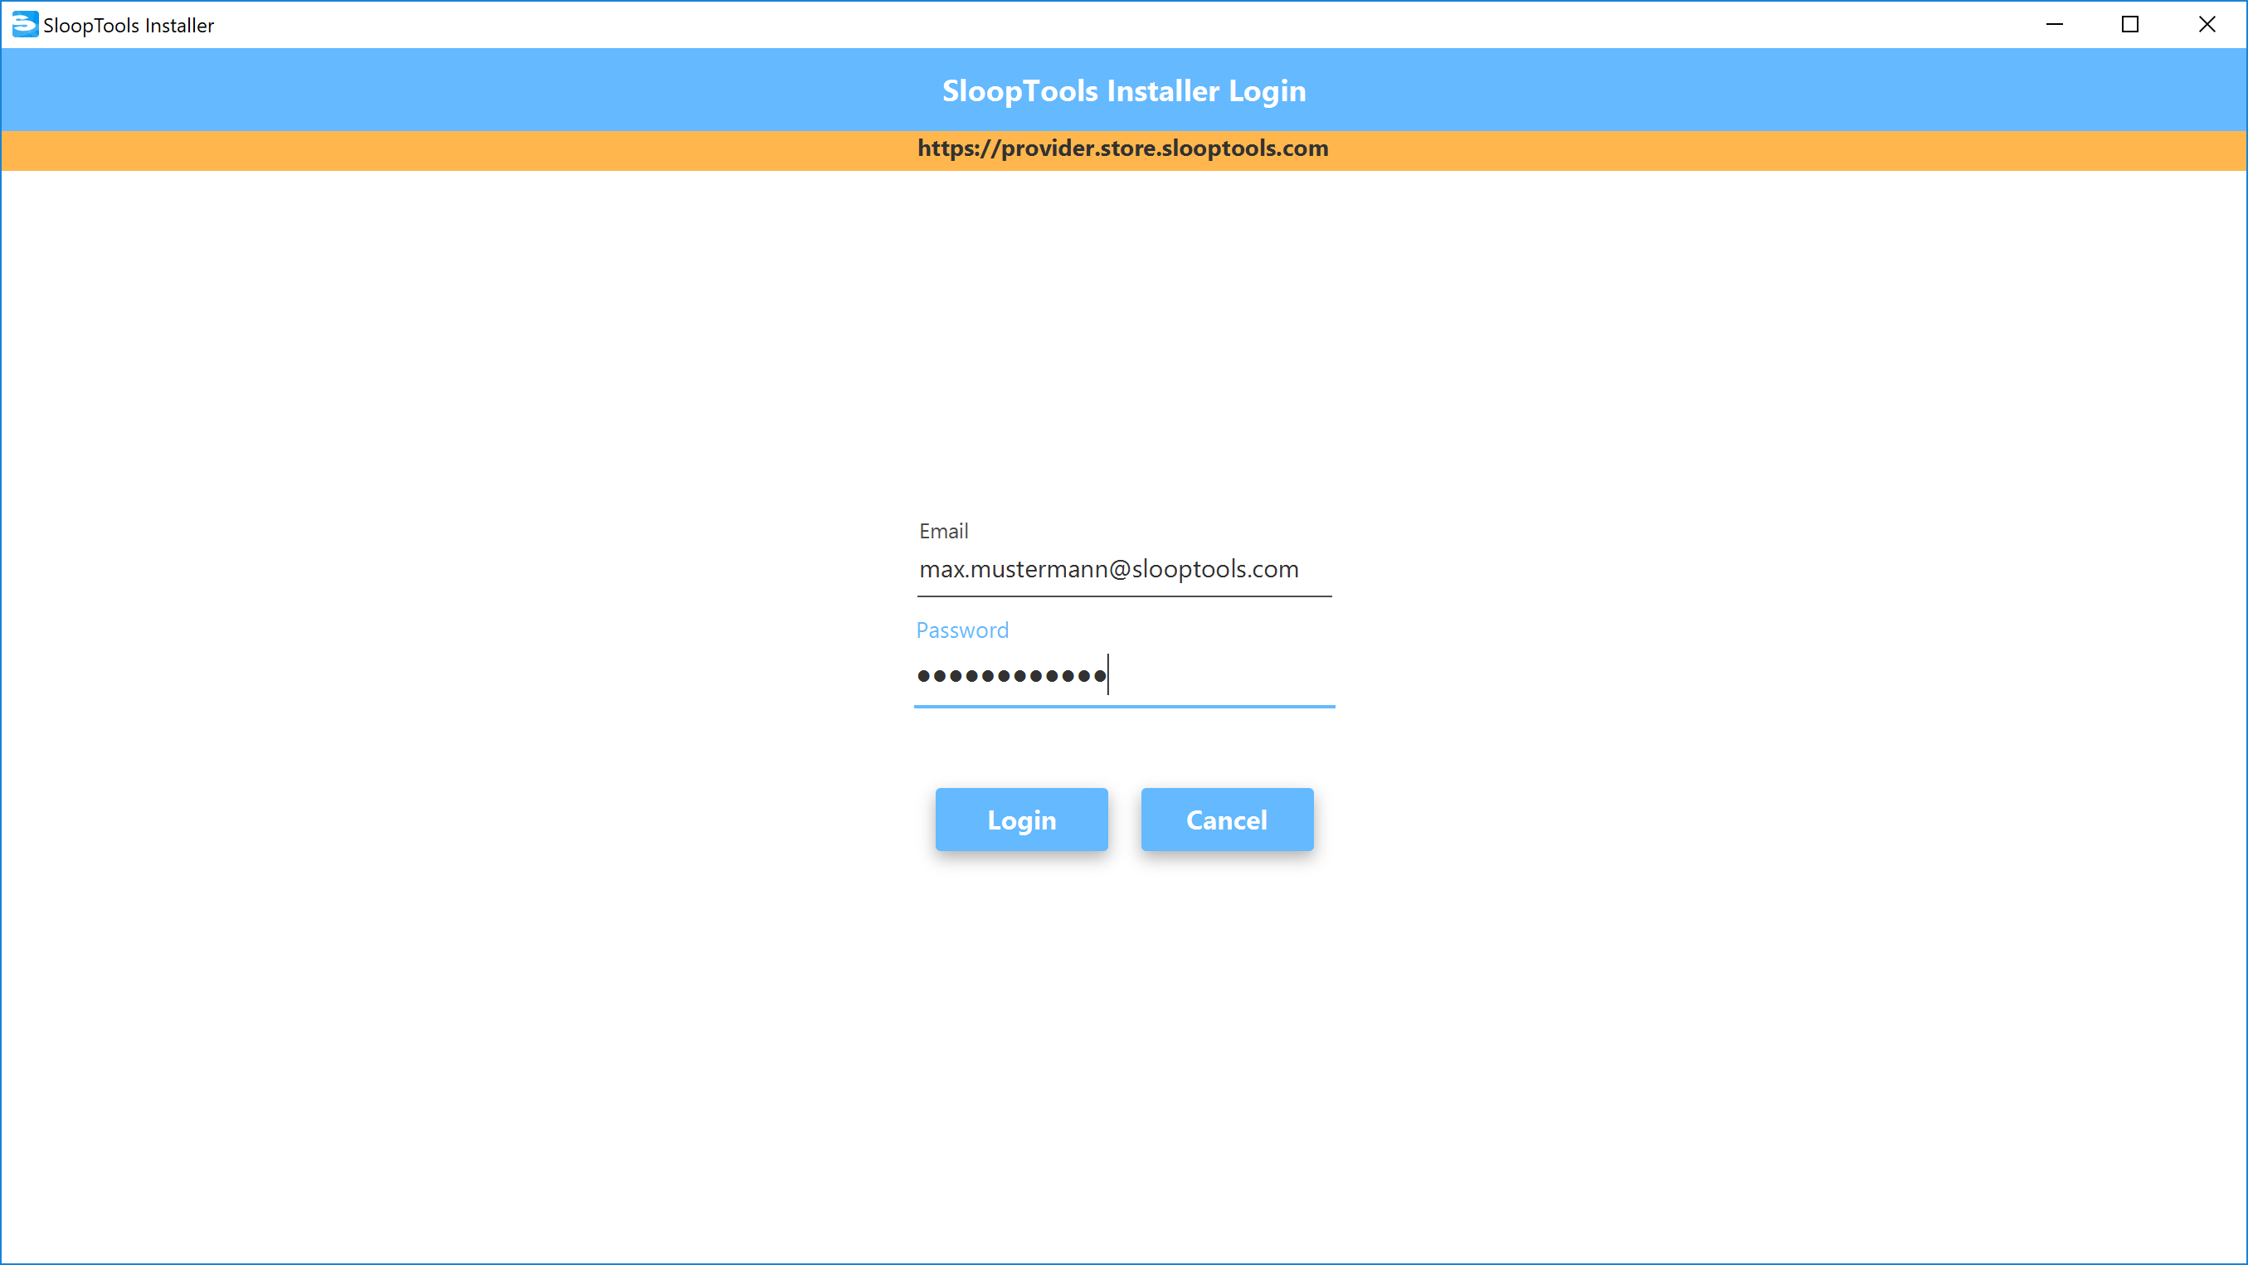This screenshot has width=2248, height=1265.
Task: Click the close window button
Action: click(2208, 25)
